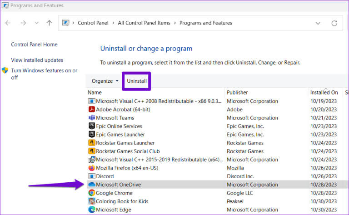Click publisher Google LLC cell

(x=240, y=193)
